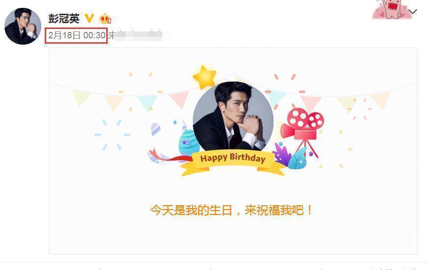
Task: Click the small shell beside blue egg
Action: click(x=156, y=129)
